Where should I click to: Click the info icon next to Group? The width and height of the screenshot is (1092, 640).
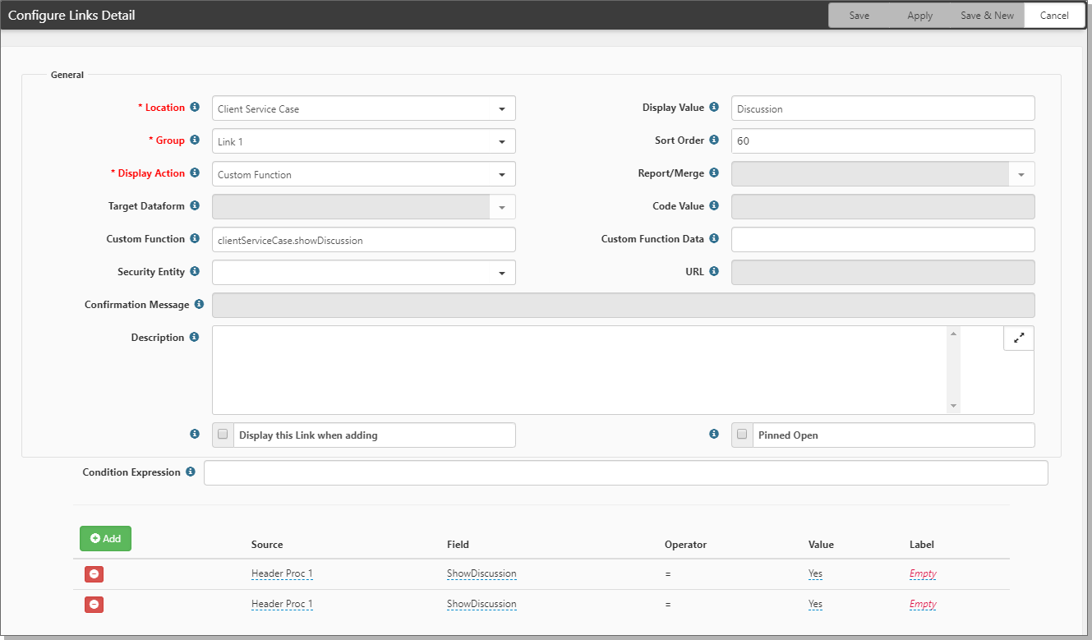195,140
